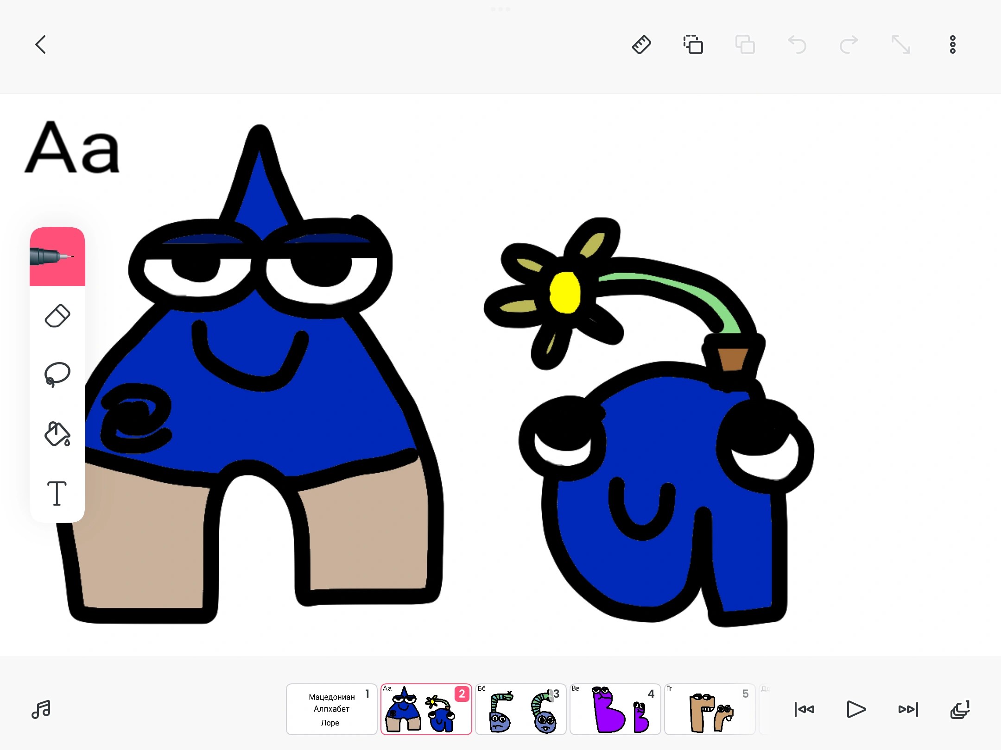Select frame 3 with the Бб characters
Image resolution: width=1001 pixels, height=750 pixels.
520,709
